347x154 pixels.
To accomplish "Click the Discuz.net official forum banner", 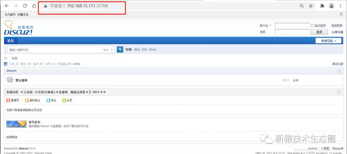I will 16,124.
